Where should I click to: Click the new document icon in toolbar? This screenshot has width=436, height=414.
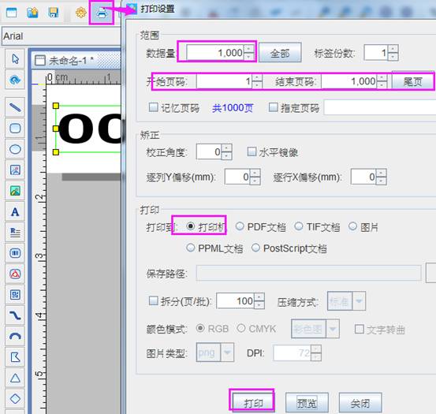(11, 13)
